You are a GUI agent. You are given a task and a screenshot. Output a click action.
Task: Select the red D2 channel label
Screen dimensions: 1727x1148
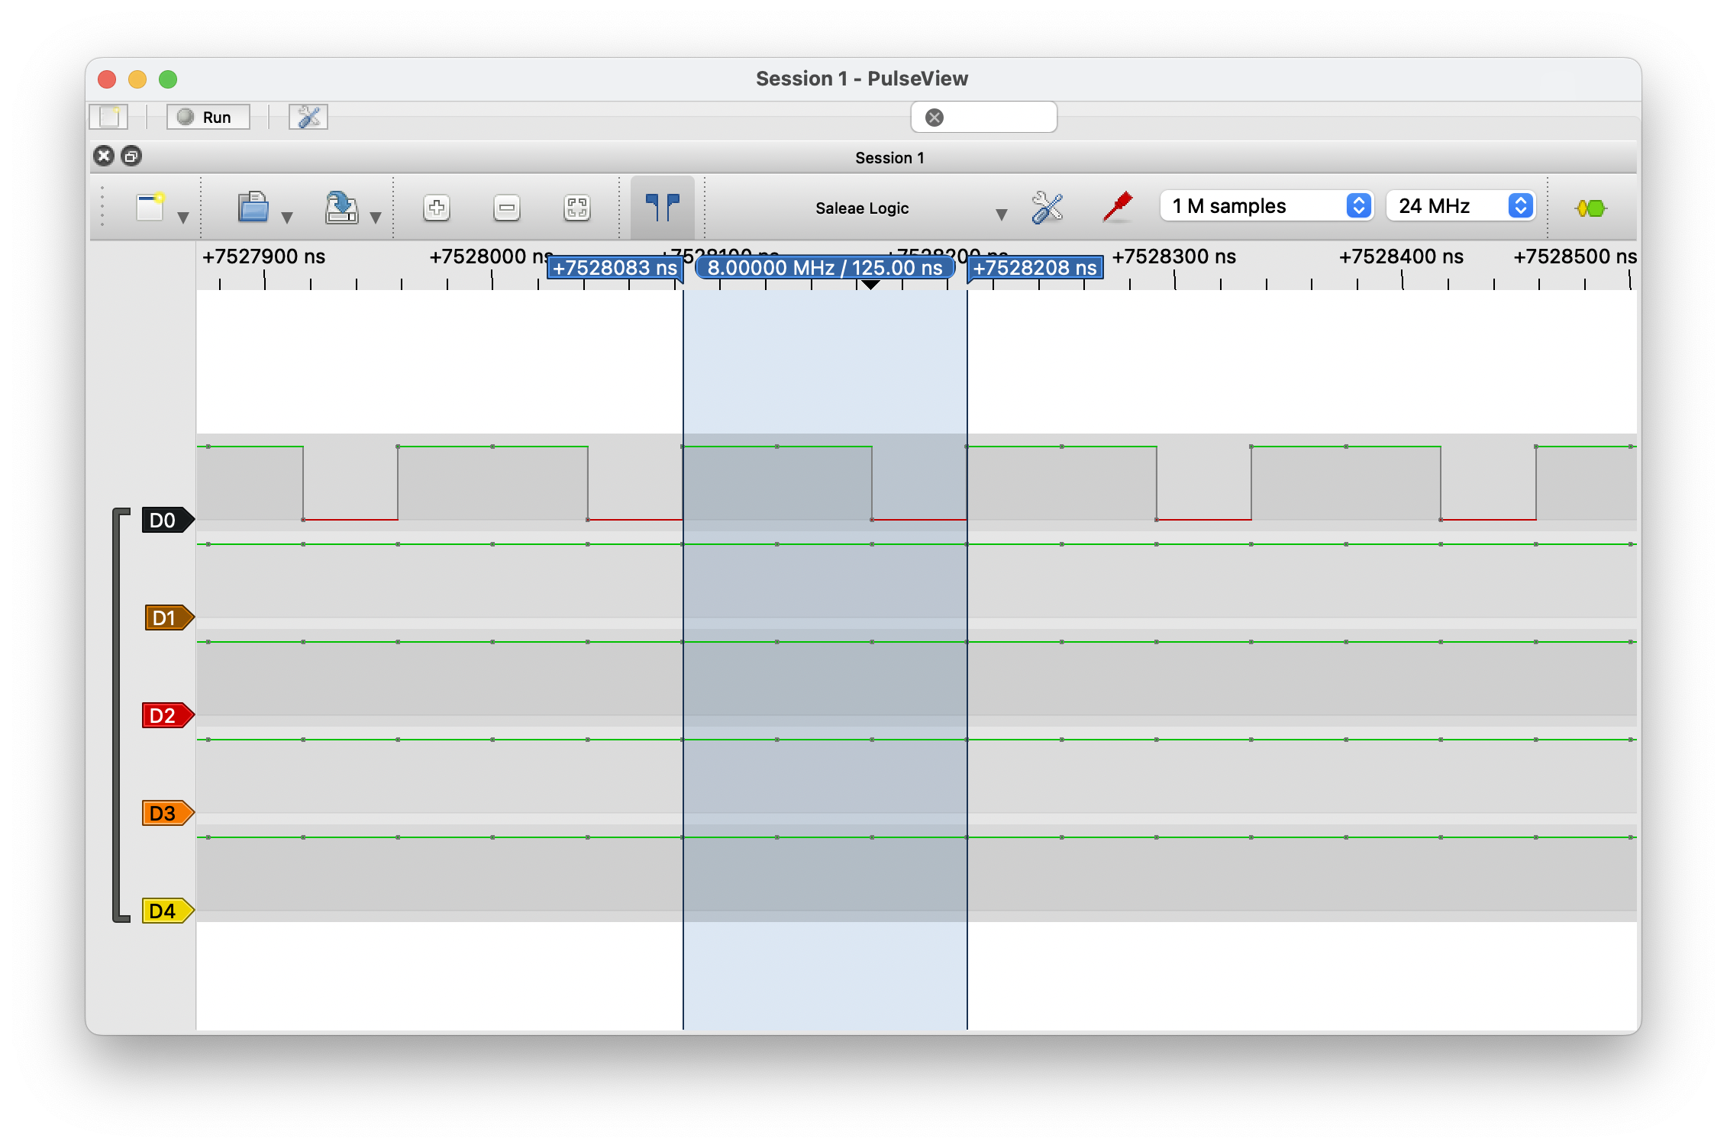tap(163, 716)
